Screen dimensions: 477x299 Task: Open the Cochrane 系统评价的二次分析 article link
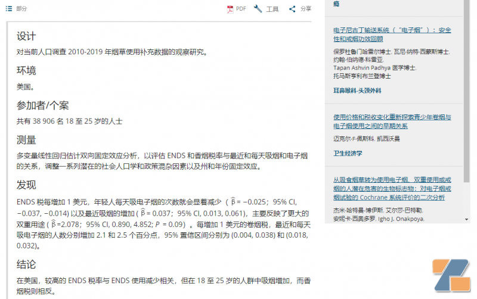[392, 189]
